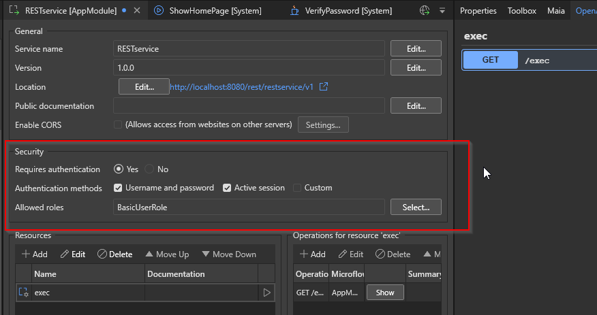
Task: Open localhost rest service URL link
Action: click(x=241, y=87)
